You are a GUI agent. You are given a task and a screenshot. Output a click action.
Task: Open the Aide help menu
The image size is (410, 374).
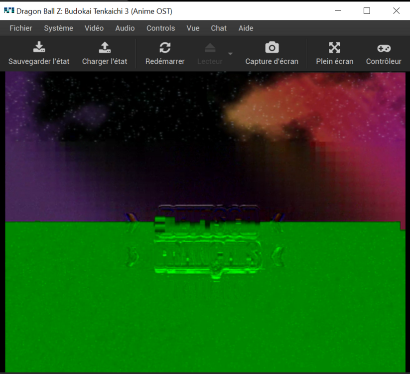pos(246,28)
